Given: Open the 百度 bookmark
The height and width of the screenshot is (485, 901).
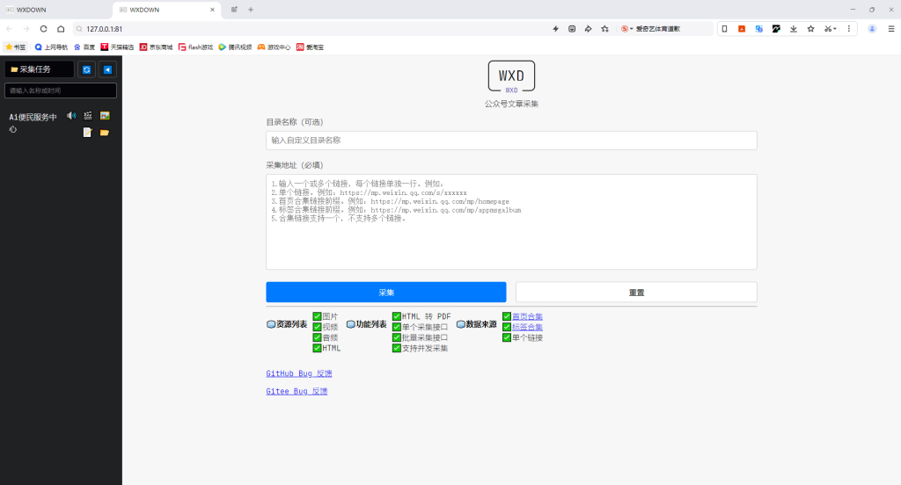Looking at the screenshot, I should pyautogui.click(x=84, y=47).
